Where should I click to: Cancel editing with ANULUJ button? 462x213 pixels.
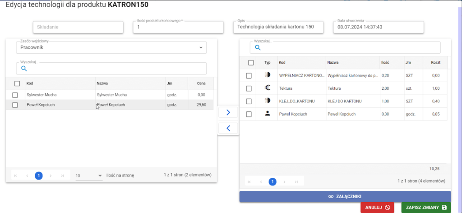tap(377, 207)
